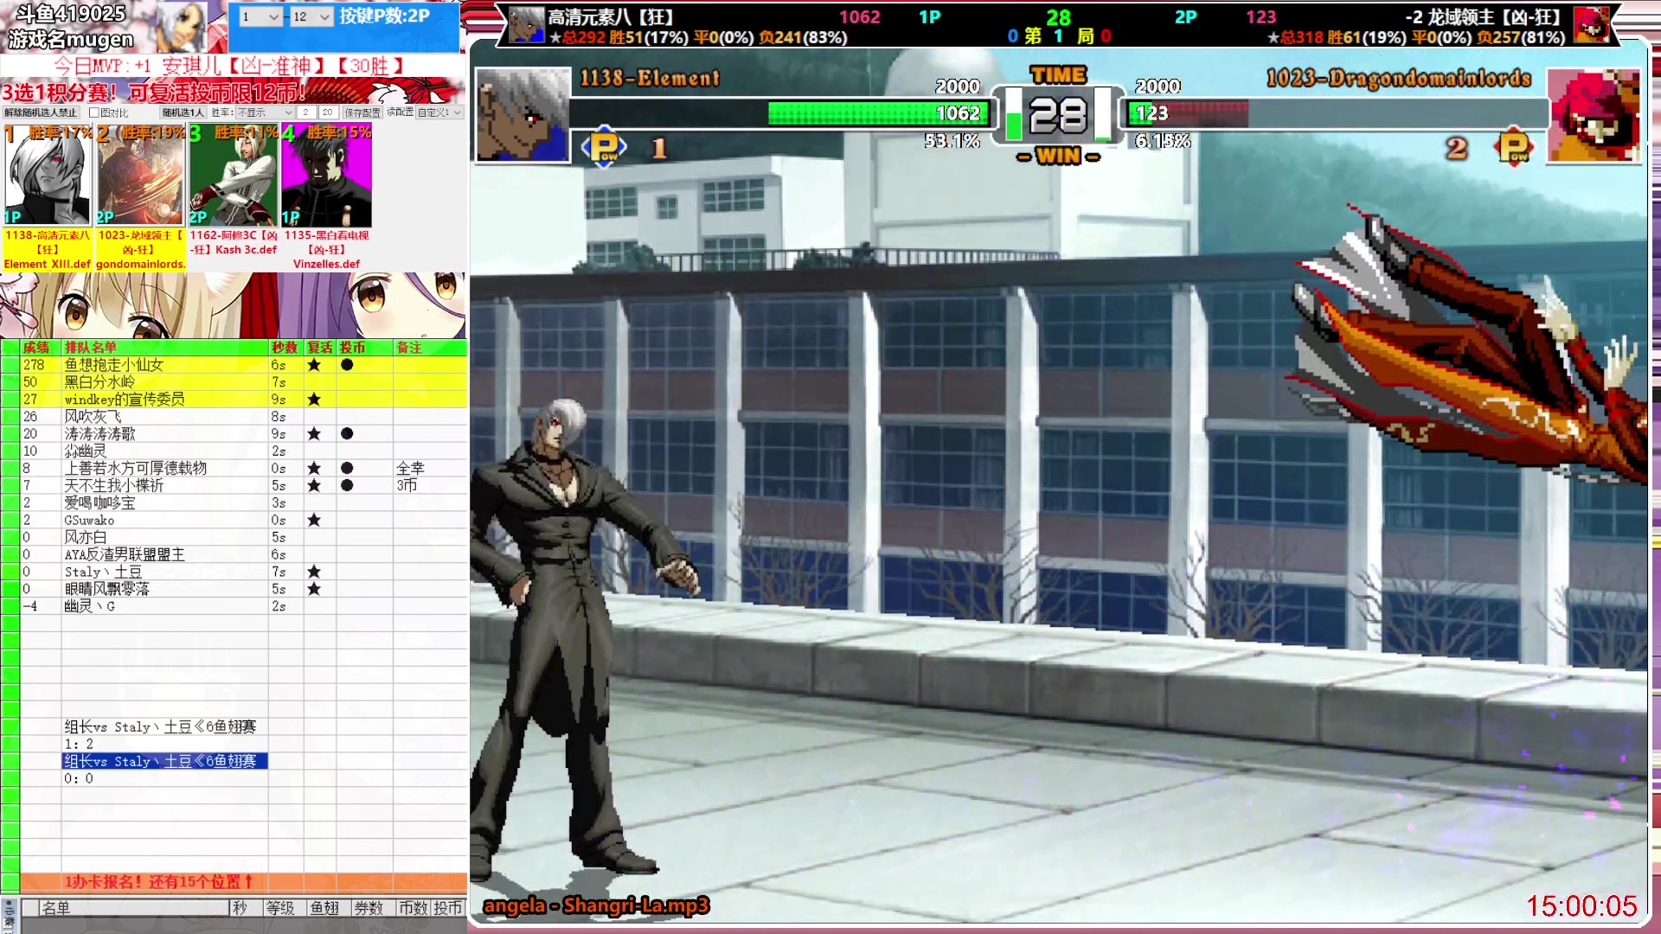Viewport: 1661px width, 934px height.
Task: Click the small 1P avatar in top bar
Action: click(x=526, y=25)
